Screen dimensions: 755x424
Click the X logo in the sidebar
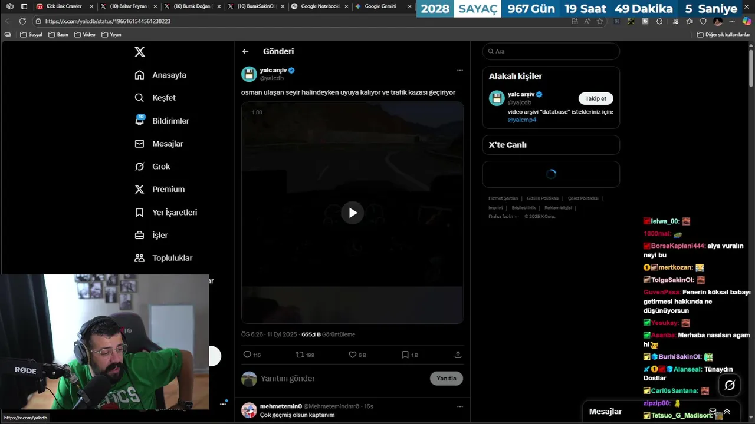[140, 52]
